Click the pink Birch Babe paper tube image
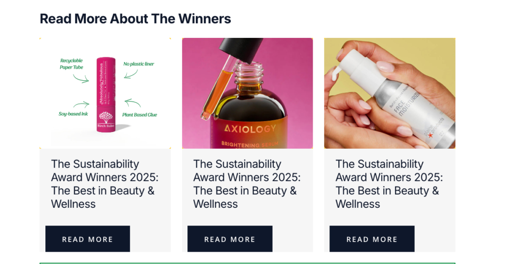This screenshot has width=505, height=264. [106, 94]
